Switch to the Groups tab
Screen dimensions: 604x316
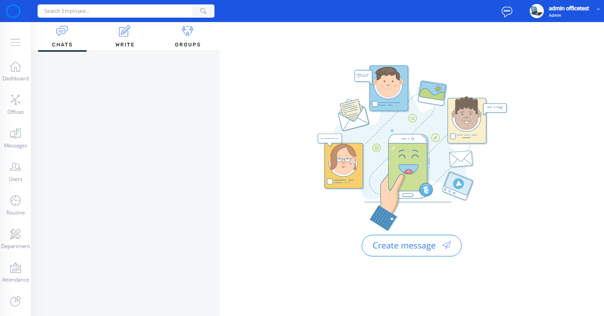coord(187,37)
